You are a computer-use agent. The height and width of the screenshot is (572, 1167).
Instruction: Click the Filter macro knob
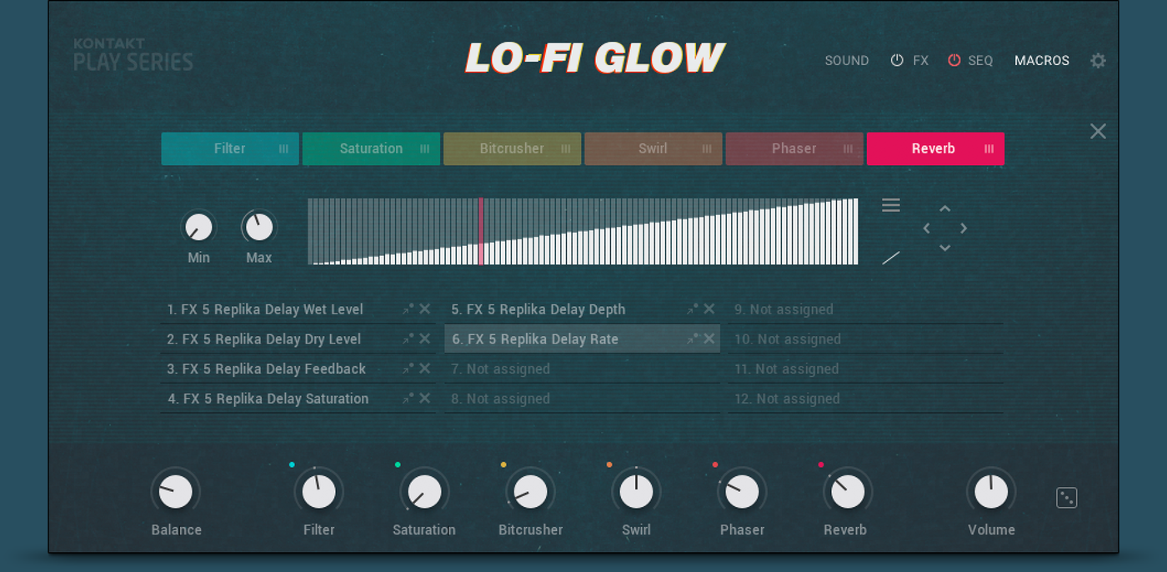[318, 492]
